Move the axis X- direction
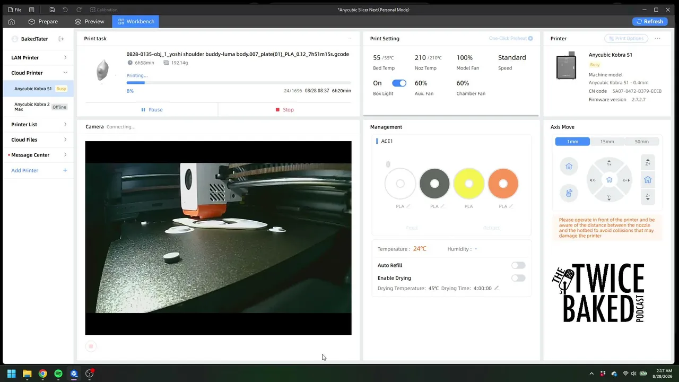 593,180
